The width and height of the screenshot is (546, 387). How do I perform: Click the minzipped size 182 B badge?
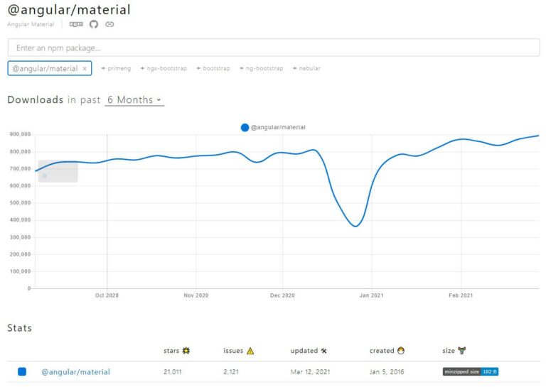(470, 371)
